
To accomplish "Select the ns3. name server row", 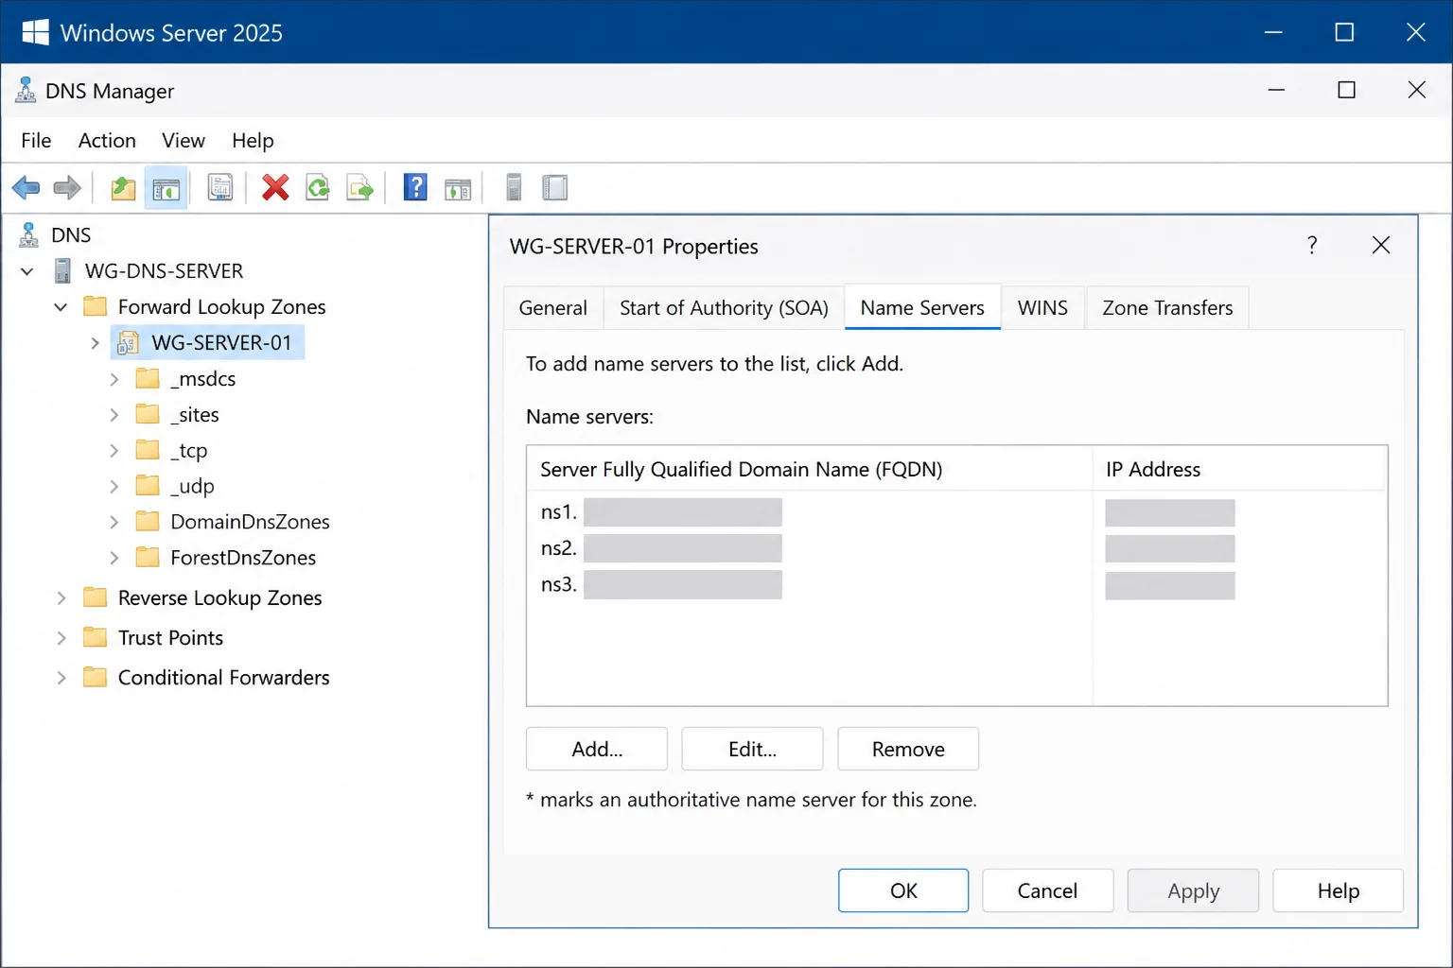I will (956, 585).
